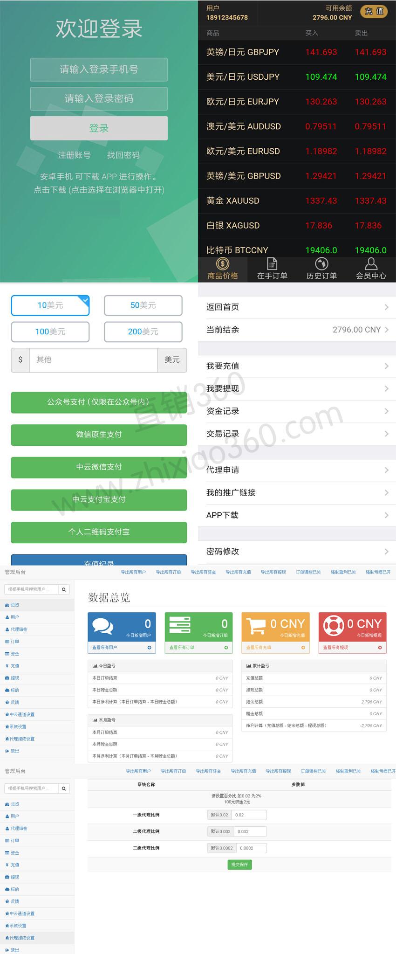Image resolution: width=396 pixels, height=954 pixels.
Task: Click the blue chat bubble icon for 今日新增用户
Action: [102, 626]
